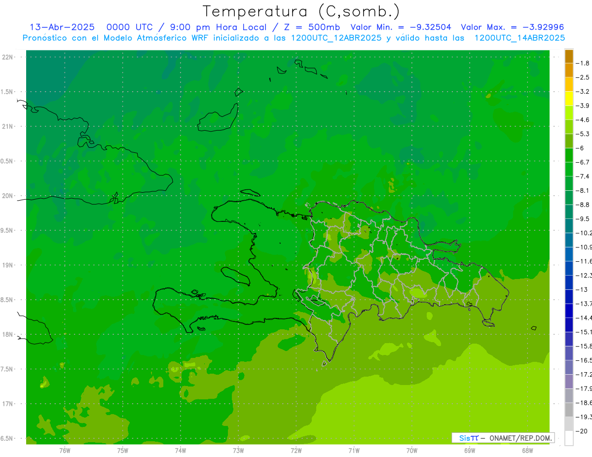Click the "71W" longitude label
592x457 pixels.
(x=354, y=450)
